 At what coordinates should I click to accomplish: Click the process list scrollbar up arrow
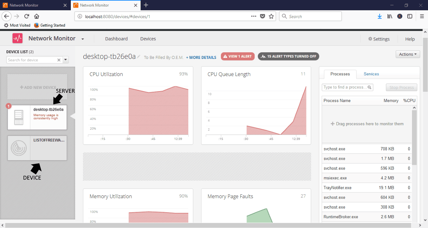[415, 108]
